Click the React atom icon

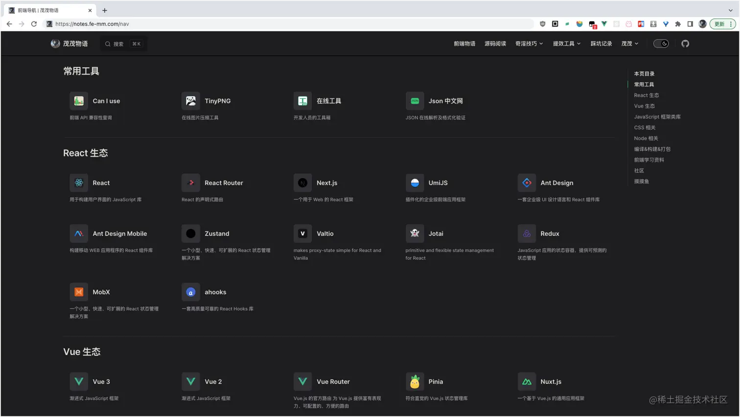click(x=79, y=183)
